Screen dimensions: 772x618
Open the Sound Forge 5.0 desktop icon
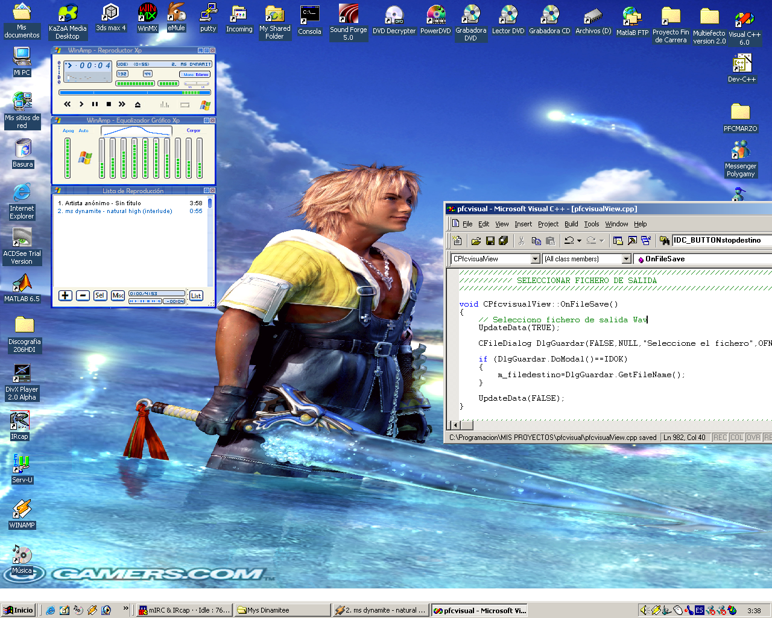coord(348,22)
